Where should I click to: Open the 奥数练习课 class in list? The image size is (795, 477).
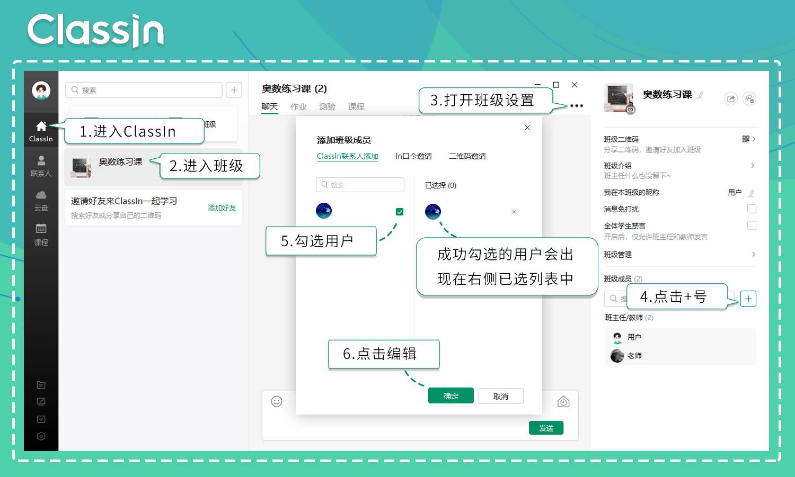pos(153,167)
